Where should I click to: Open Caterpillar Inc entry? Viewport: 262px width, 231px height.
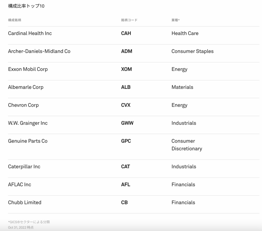tap(24, 166)
